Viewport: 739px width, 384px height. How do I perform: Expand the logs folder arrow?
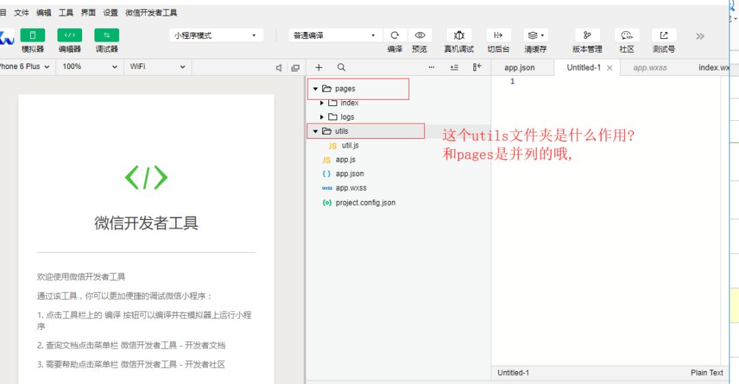(x=322, y=117)
